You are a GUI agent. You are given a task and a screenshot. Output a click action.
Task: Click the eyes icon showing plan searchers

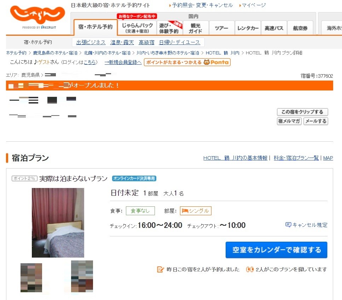click(x=250, y=269)
